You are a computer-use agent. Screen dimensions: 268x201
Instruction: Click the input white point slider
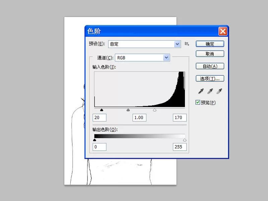click(155, 110)
